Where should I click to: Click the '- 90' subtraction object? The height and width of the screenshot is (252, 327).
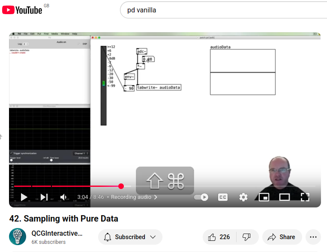click(129, 88)
